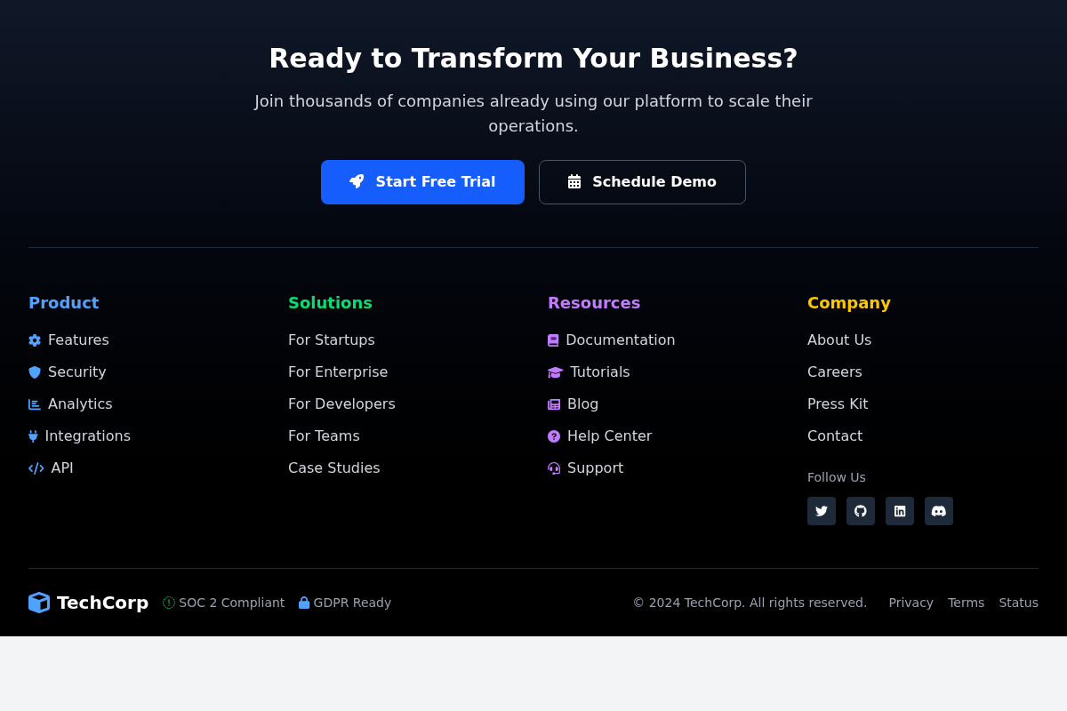Select For Enterprise solution link
1067x711 pixels.
tap(338, 372)
